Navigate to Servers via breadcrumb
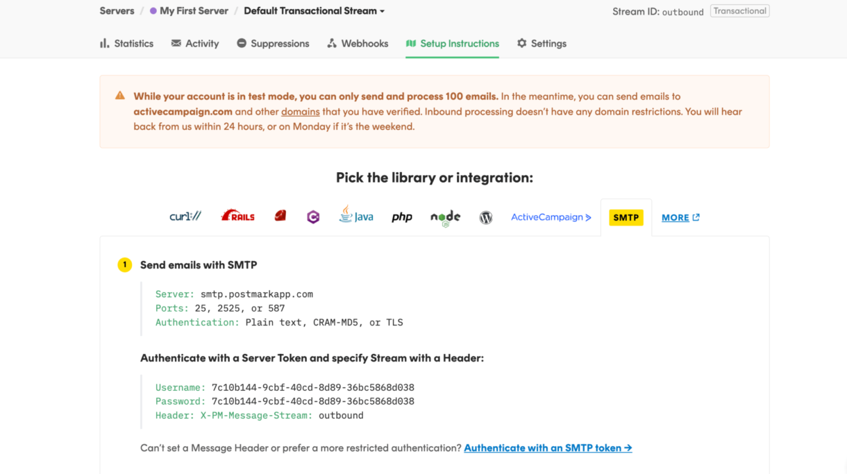The height and width of the screenshot is (474, 847). click(x=117, y=10)
